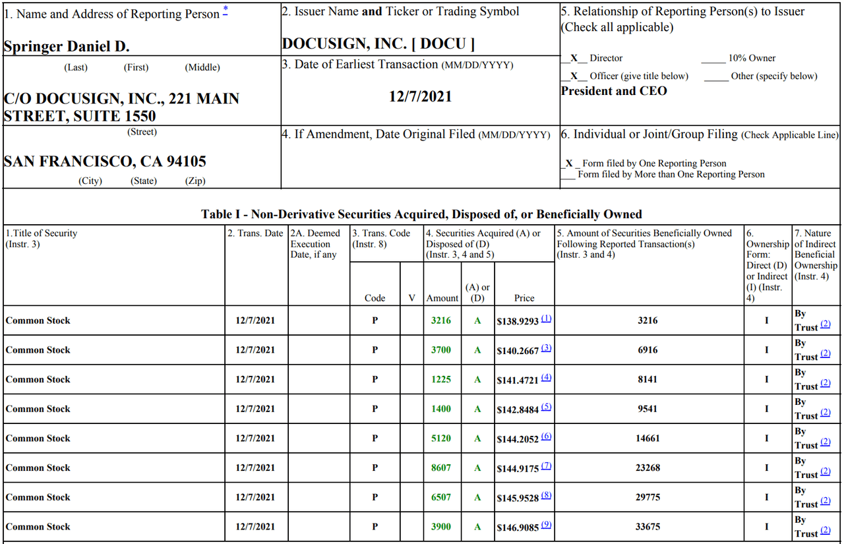This screenshot has height=544, width=844.
Task: Click beneficially owned value 9541
Action: point(648,409)
